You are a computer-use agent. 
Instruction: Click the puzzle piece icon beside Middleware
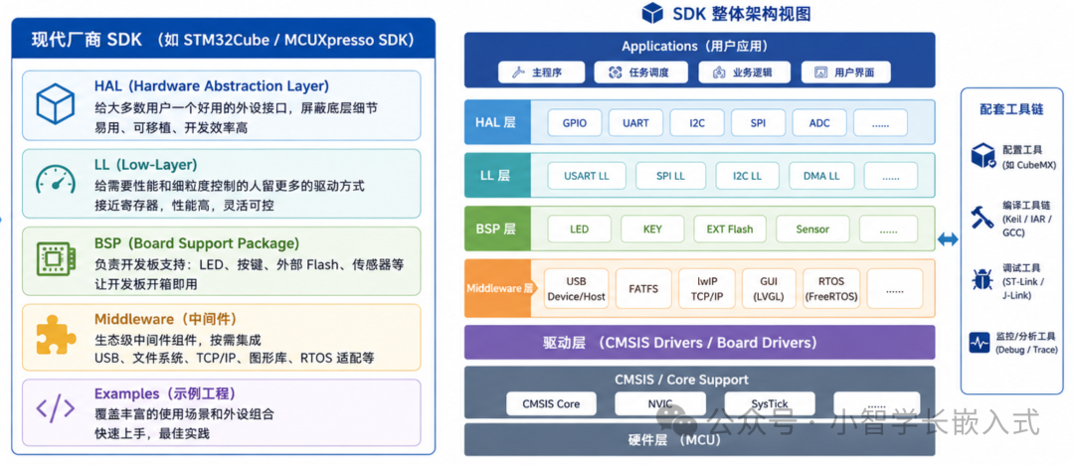tap(56, 336)
